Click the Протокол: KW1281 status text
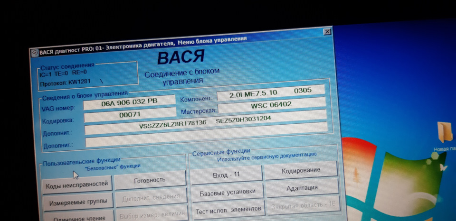Image resolution: width=456 pixels, height=221 pixels. (x=65, y=83)
